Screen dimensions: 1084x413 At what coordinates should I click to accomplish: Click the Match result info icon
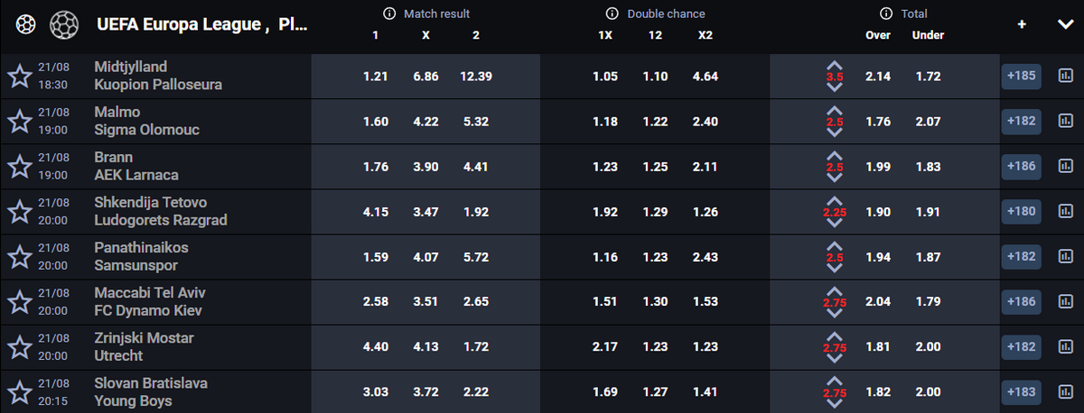tap(389, 14)
